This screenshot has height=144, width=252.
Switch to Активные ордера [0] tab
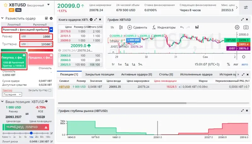(x=137, y=75)
